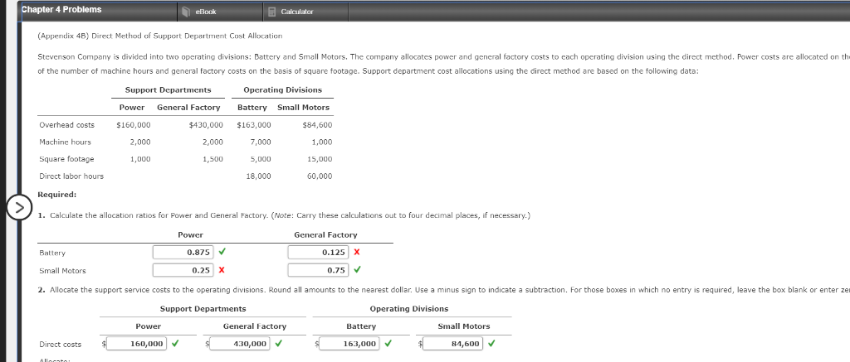Click green checkmark beside 84,600
The image size is (850, 362).
[491, 343]
